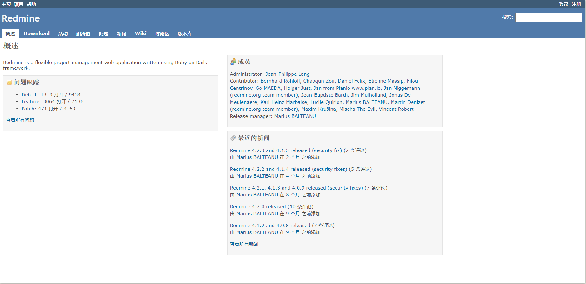Open the Defect tracker link
Screen dimensions: 586x284
[x=29, y=94]
